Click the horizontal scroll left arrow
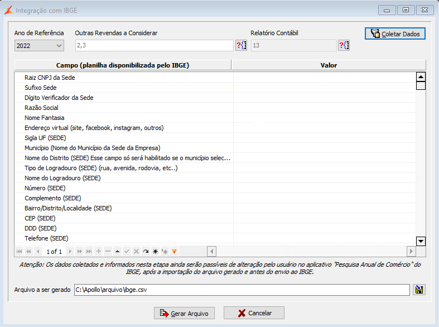Screen dimensions: 439x327 pos(211,252)
